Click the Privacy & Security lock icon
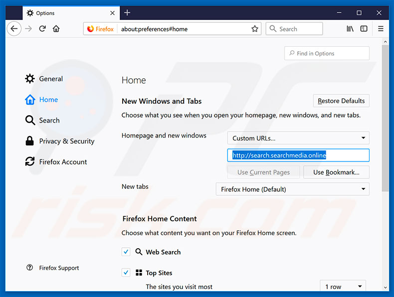The width and height of the screenshot is (394, 297). click(29, 141)
